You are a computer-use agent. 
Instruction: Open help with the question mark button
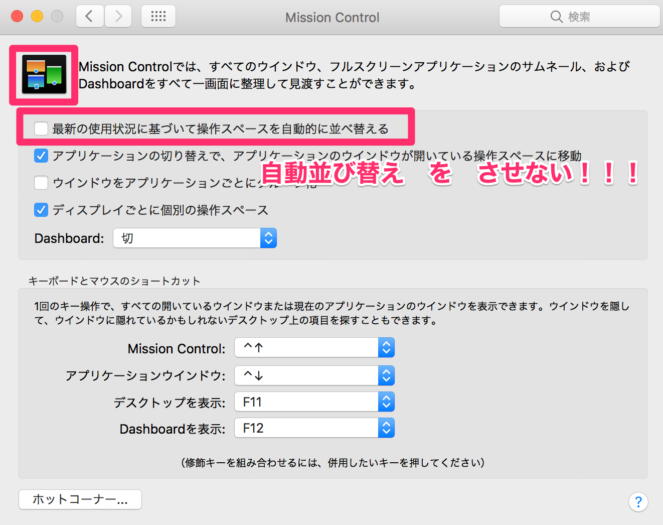[638, 501]
